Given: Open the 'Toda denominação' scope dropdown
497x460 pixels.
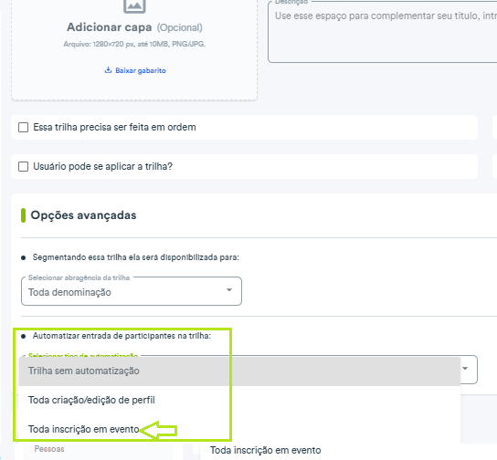Looking at the screenshot, I should point(132,291).
